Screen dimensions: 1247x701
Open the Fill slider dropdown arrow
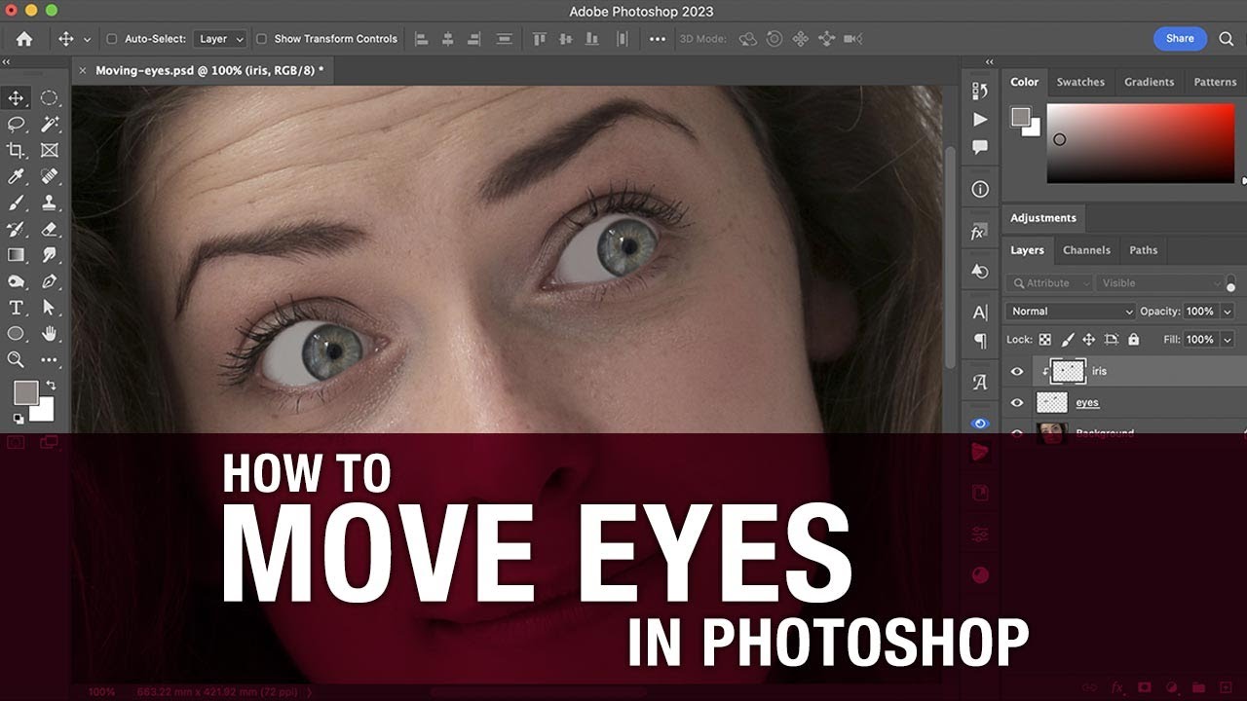point(1227,340)
